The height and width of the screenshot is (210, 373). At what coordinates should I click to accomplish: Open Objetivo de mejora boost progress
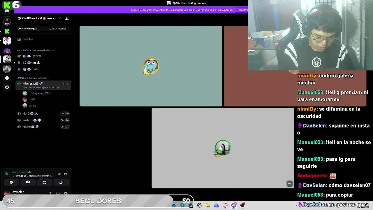pyautogui.click(x=43, y=29)
